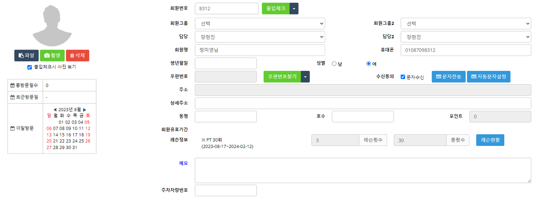Select the 남 gender radio button
Viewport: 533px width, 198px height.
[334, 64]
